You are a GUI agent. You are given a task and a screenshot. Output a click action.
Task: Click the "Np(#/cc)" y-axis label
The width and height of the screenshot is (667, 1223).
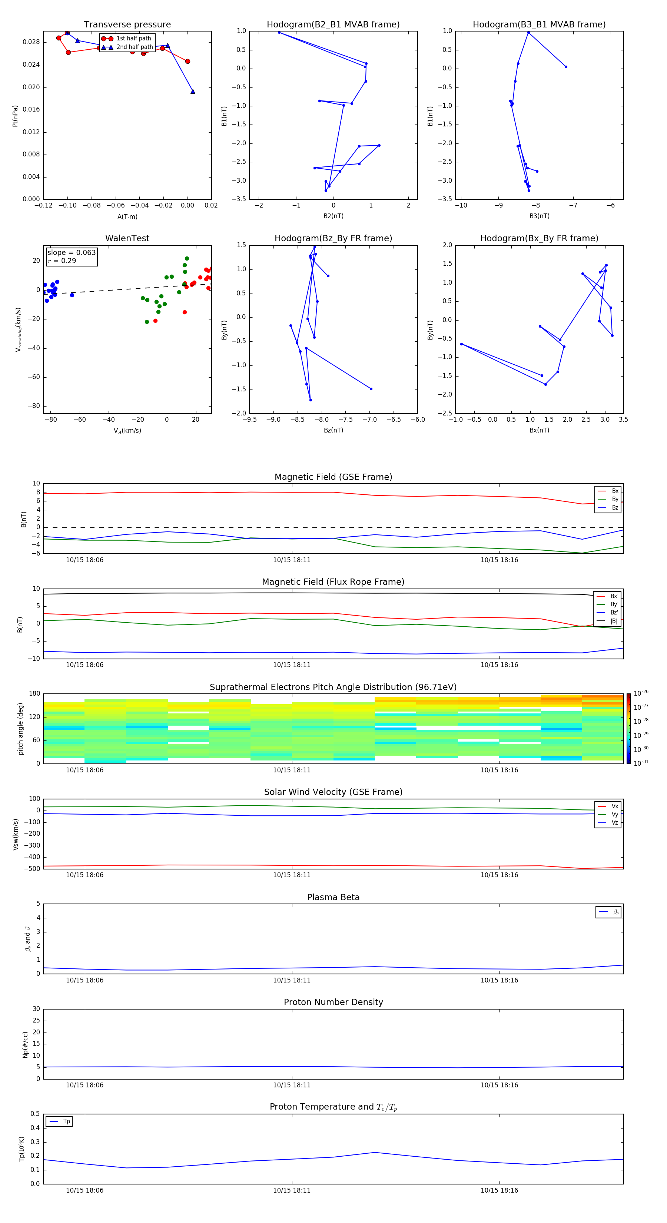click(25, 1044)
